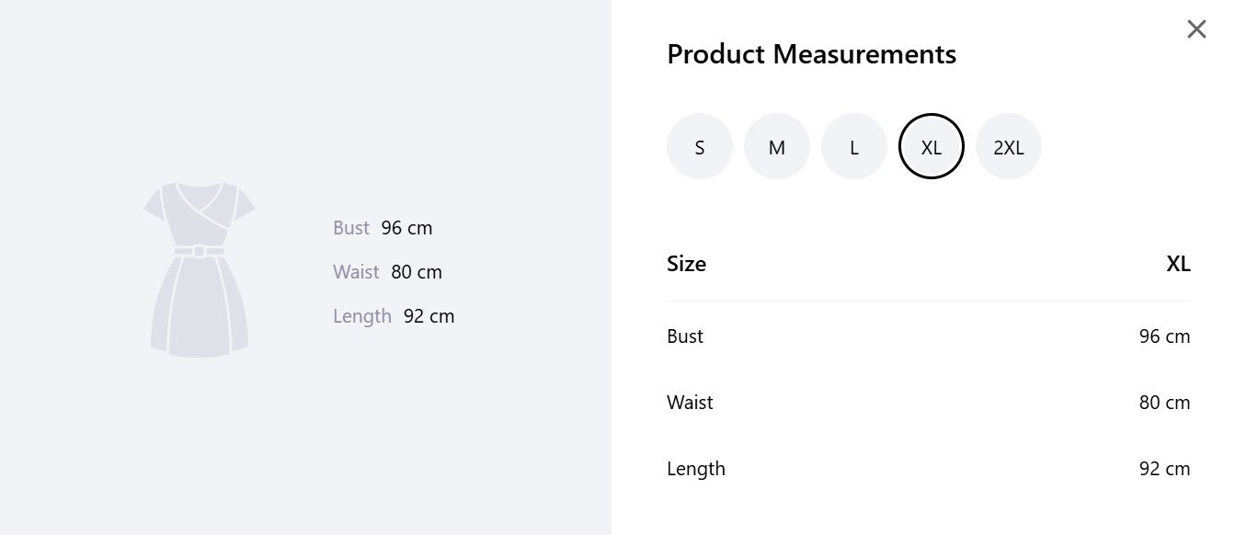Image resolution: width=1235 pixels, height=535 pixels.
Task: Click the XL value in table header
Action: click(x=1178, y=264)
